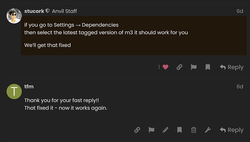Edit tfm's post with pencil icon
250x142 pixels.
tap(165, 130)
